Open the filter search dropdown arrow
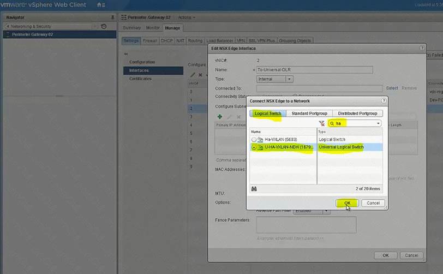This screenshot has height=274, width=443. 378,123
